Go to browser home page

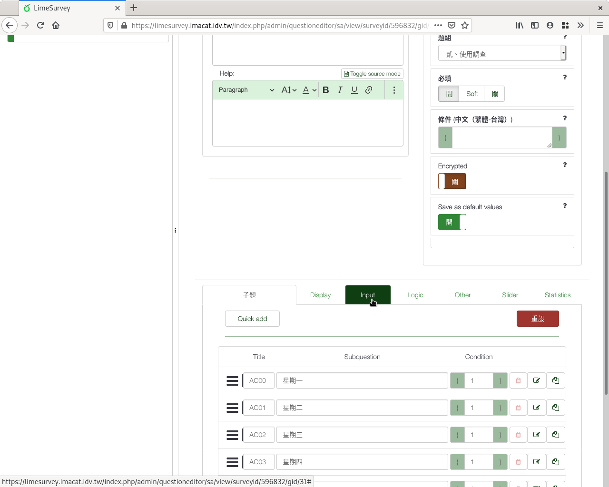click(x=56, y=25)
